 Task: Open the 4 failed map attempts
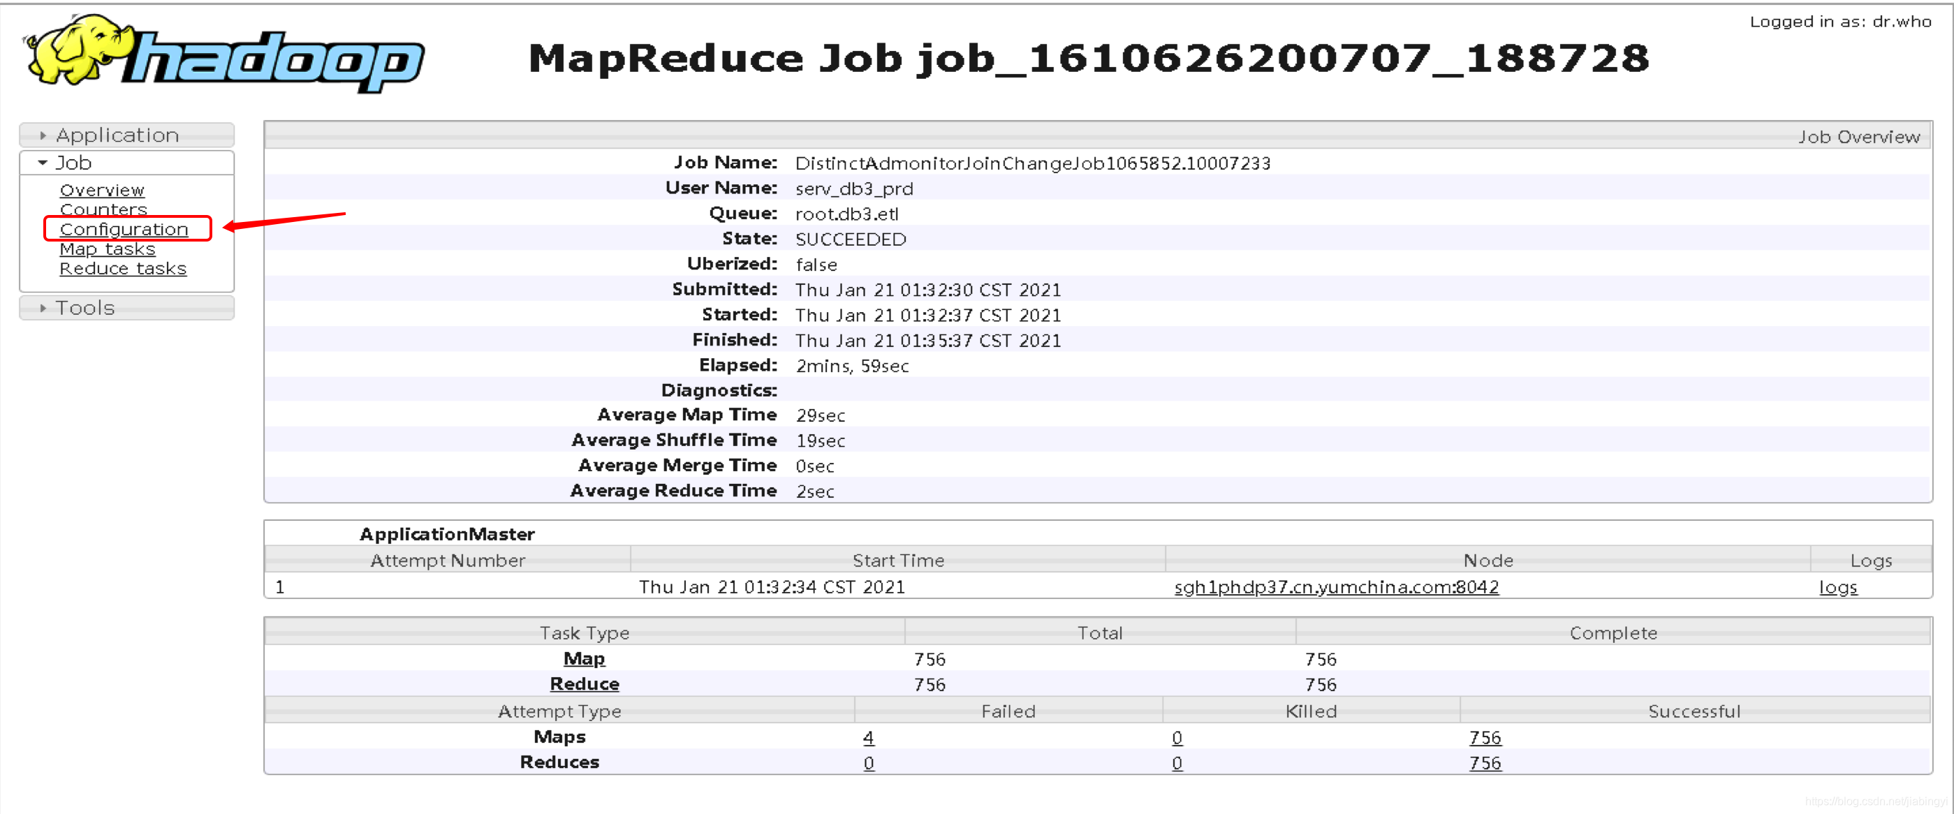pyautogui.click(x=869, y=737)
